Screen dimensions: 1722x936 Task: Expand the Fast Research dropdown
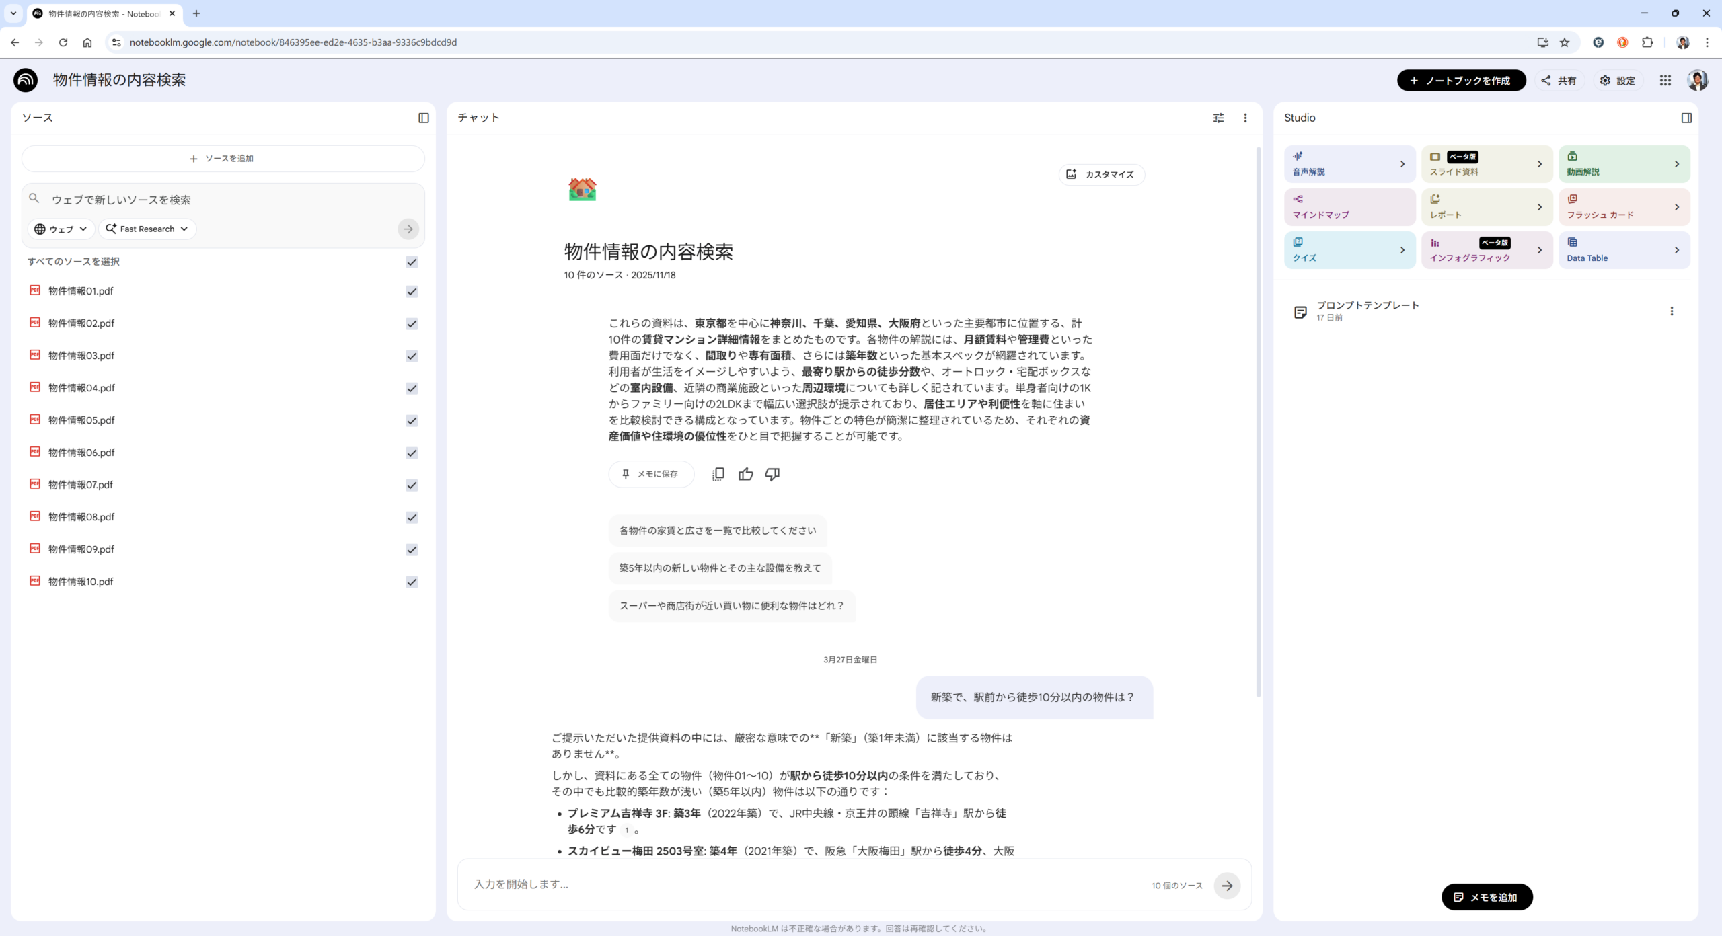click(147, 229)
